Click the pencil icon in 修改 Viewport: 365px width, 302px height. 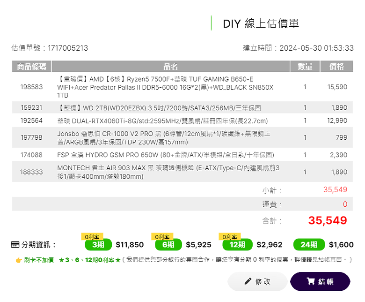click(x=248, y=281)
